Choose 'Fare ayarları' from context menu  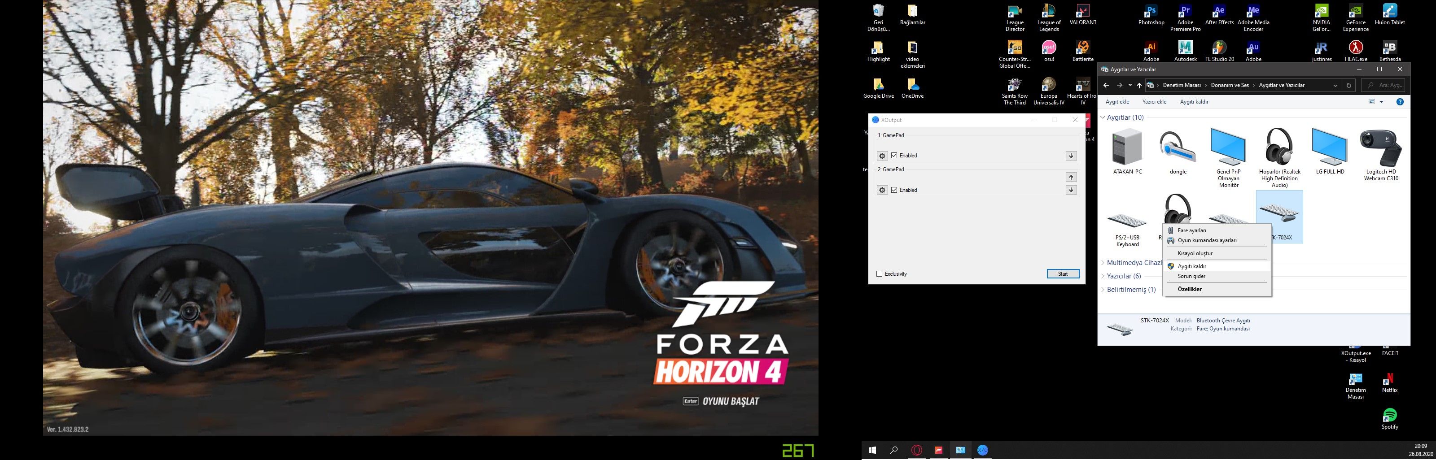click(x=1217, y=230)
